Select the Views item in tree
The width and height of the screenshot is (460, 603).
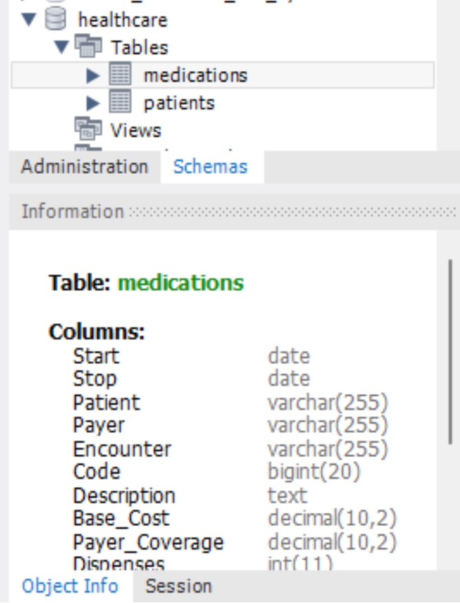tap(136, 130)
